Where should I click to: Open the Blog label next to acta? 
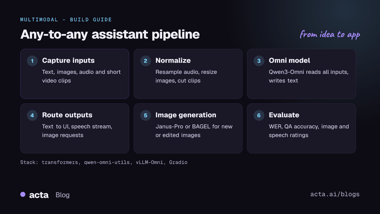pos(62,195)
